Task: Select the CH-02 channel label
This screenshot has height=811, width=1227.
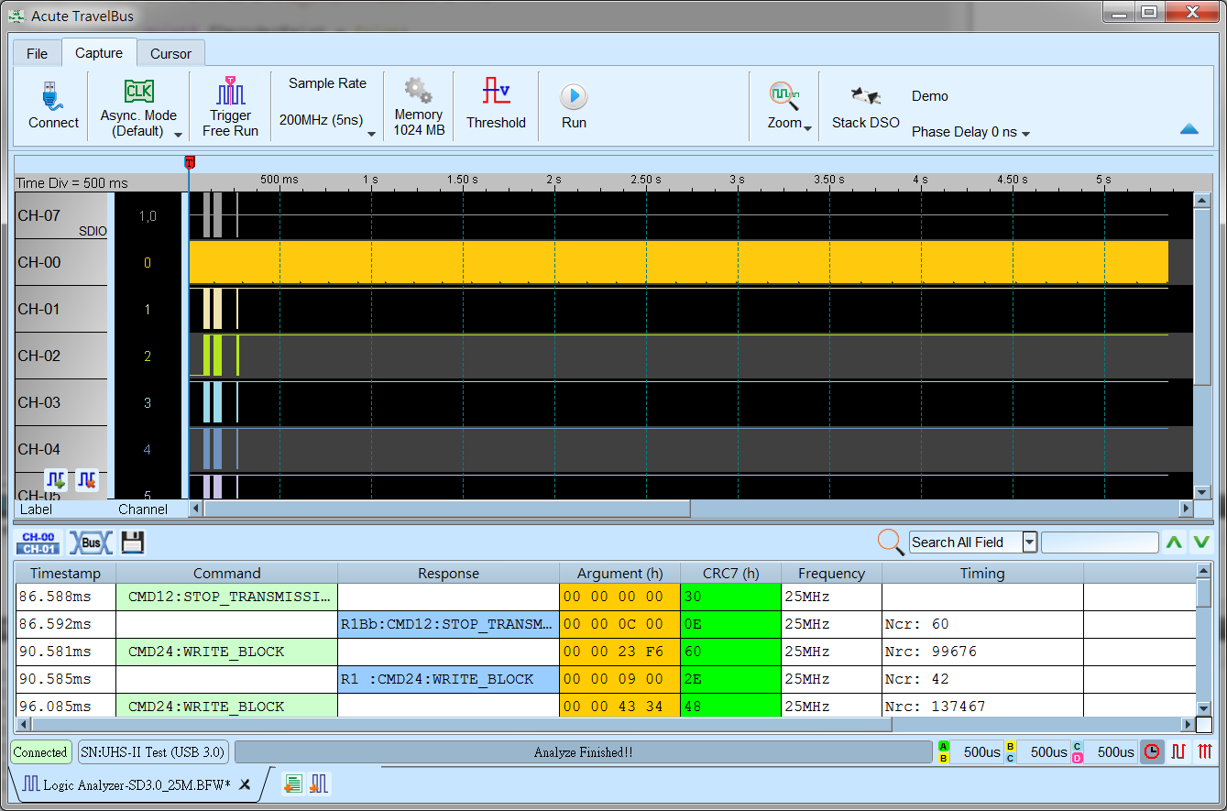Action: click(x=61, y=356)
